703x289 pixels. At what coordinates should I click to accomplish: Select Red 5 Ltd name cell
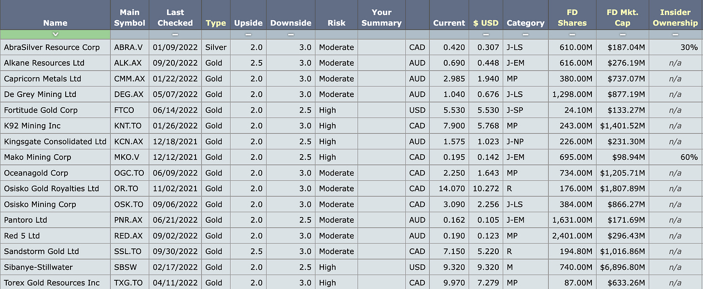coord(22,236)
